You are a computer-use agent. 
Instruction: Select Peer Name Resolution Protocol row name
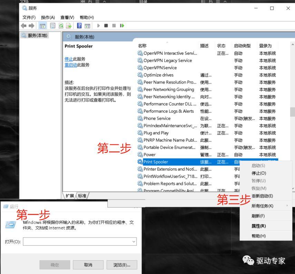pyautogui.click(x=170, y=82)
